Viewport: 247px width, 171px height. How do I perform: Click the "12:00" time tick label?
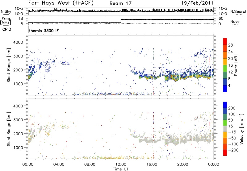121,165
